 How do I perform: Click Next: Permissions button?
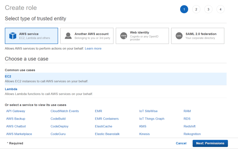[x=210, y=143]
